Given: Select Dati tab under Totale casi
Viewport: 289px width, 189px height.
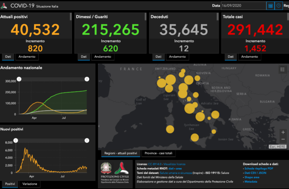Looking at the screenshot, I should [230, 57].
